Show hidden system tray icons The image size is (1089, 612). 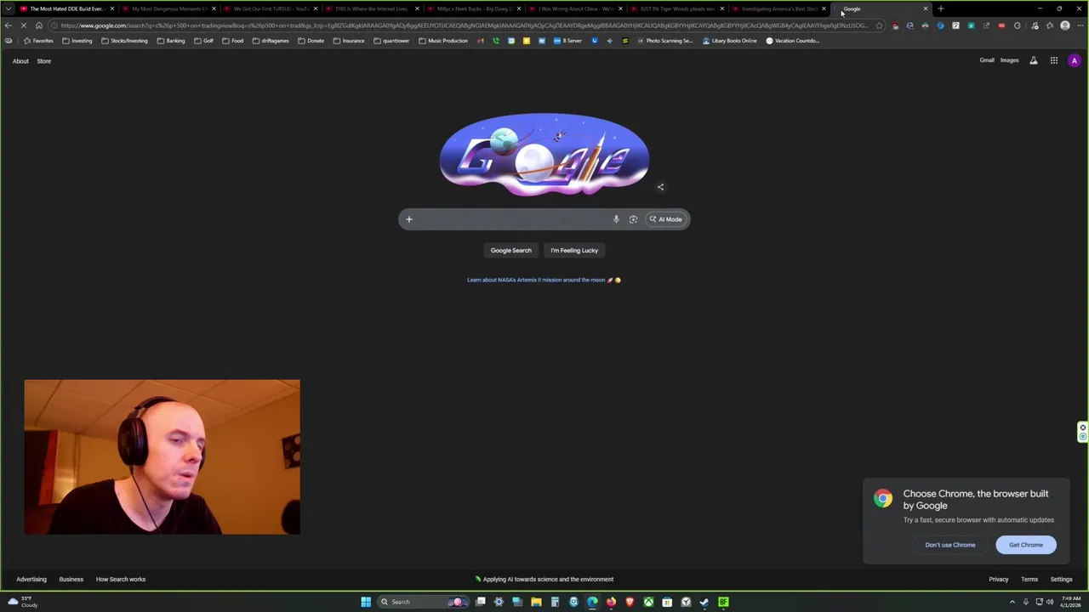pos(1012,602)
